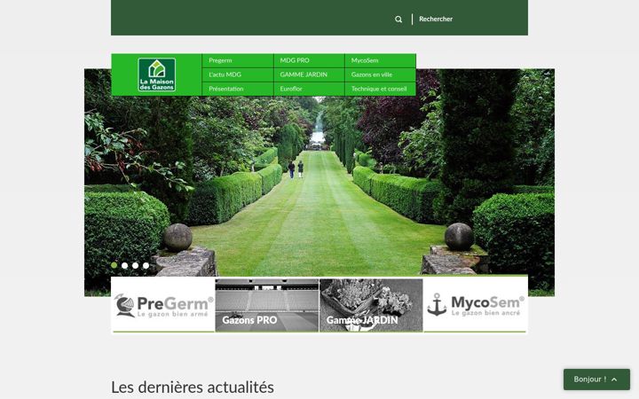Image resolution: width=639 pixels, height=399 pixels.
Task: Select the first carousel slide dot
Action: (x=114, y=265)
